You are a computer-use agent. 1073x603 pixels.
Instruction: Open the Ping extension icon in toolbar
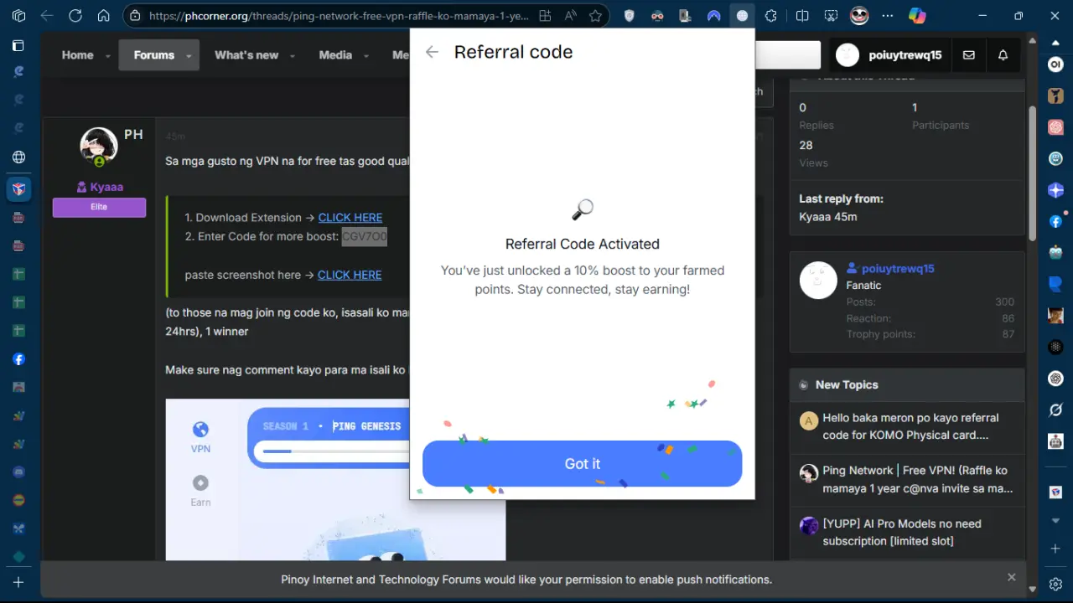coord(742,15)
